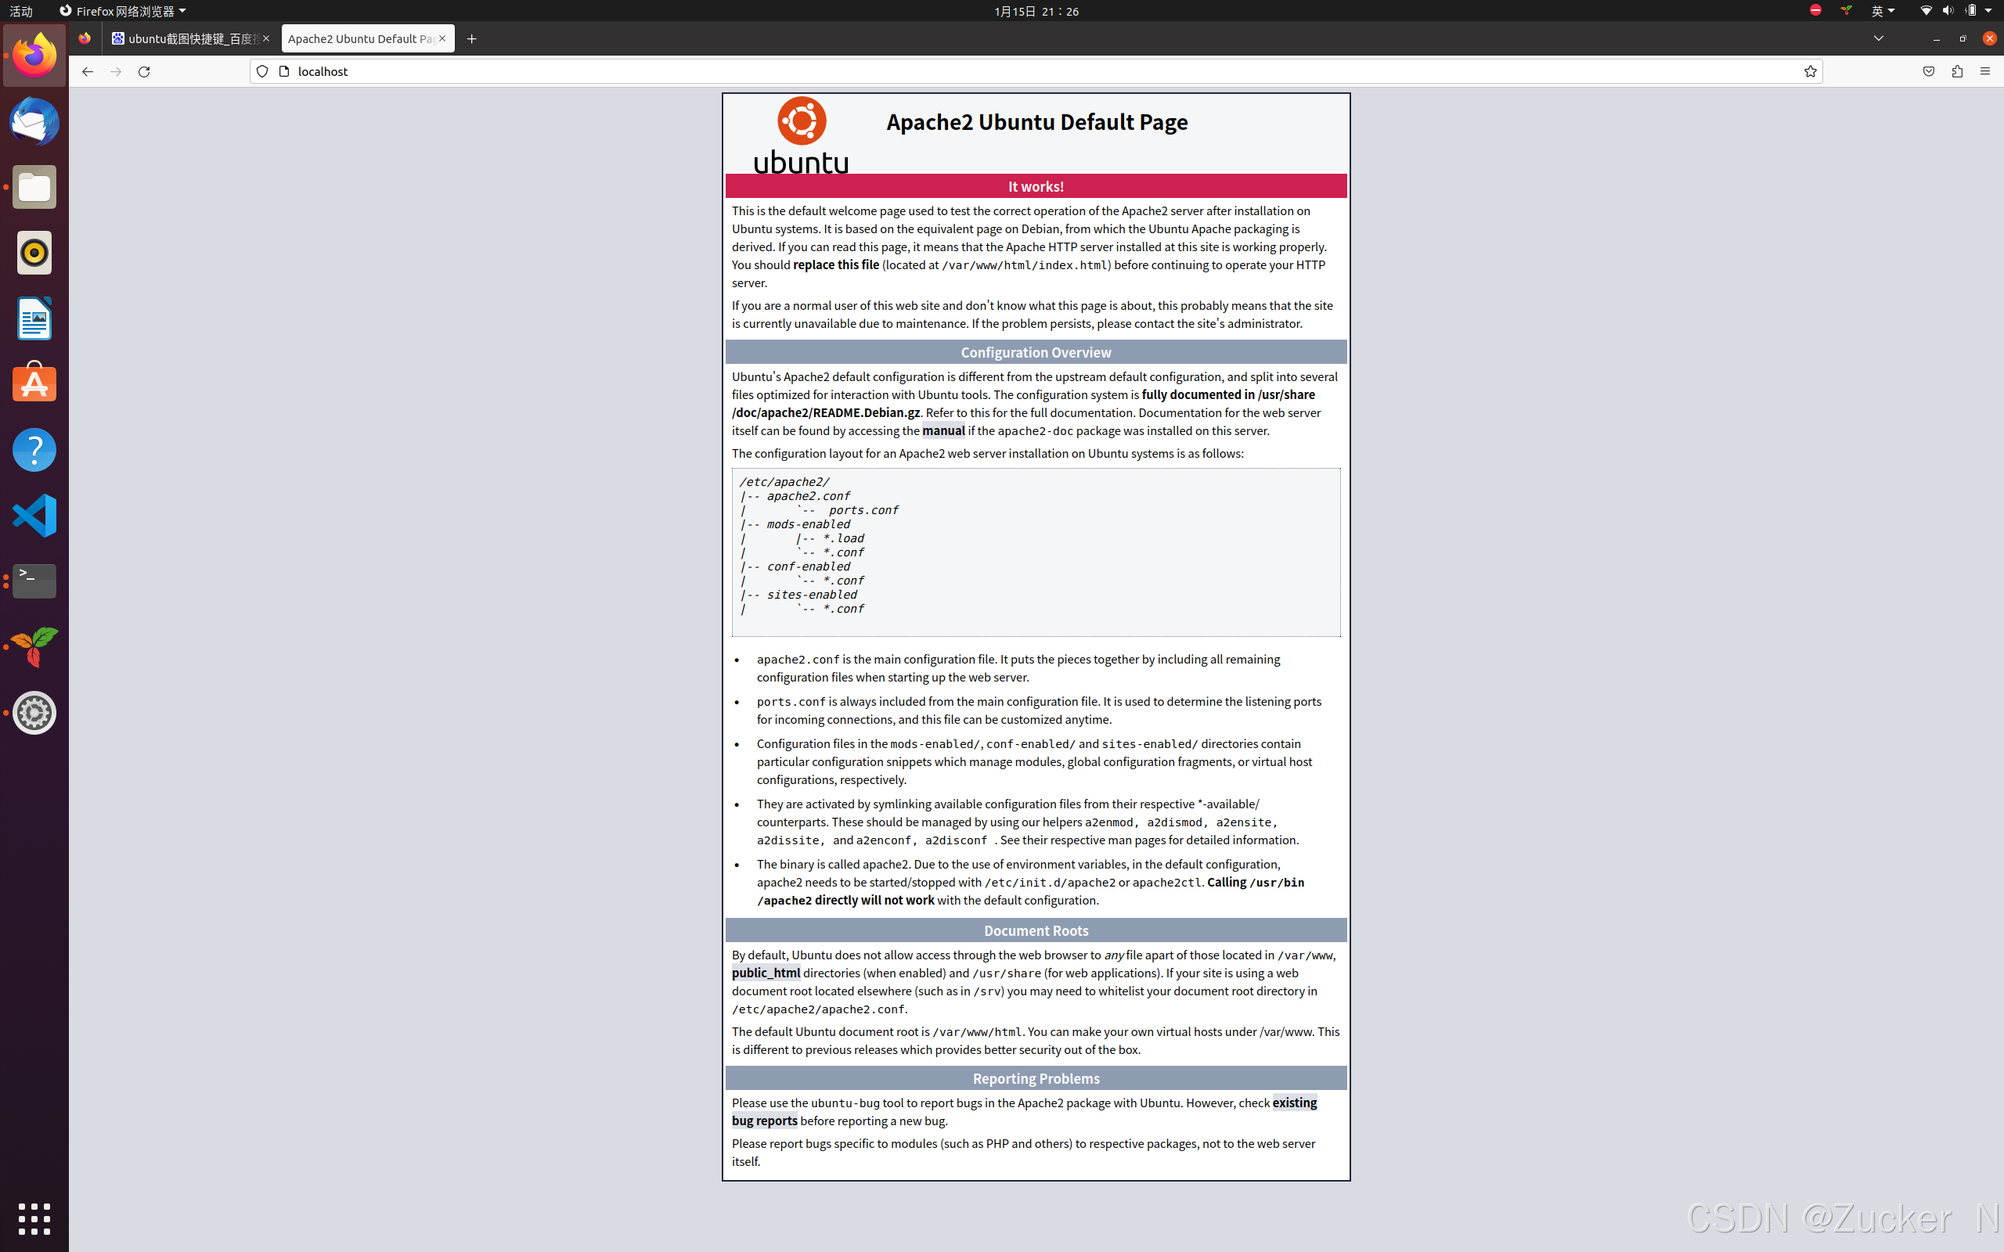Image resolution: width=2004 pixels, height=1252 pixels.
Task: Click the red do-not-disturb tray icon
Action: coord(1815,10)
